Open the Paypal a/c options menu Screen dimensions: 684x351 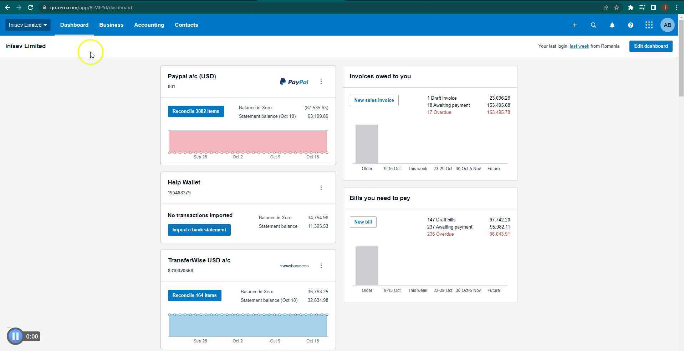[x=321, y=82]
